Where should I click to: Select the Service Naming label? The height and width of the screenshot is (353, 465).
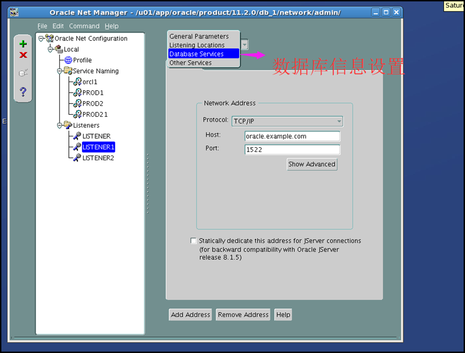(x=96, y=71)
